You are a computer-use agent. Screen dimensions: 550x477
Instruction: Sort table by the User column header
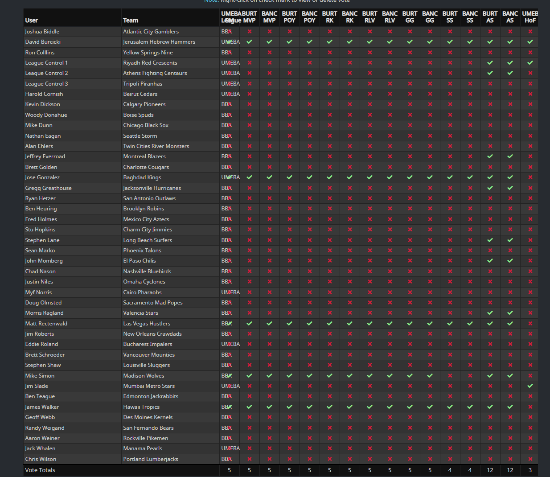click(x=31, y=20)
